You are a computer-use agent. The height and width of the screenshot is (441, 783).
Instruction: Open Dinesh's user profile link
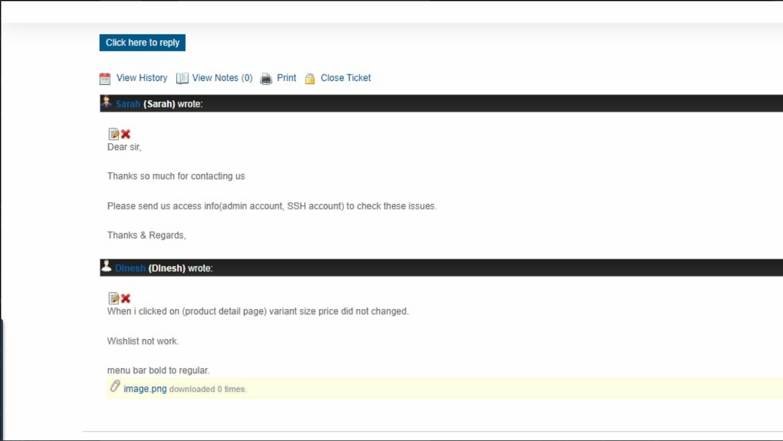[130, 268]
